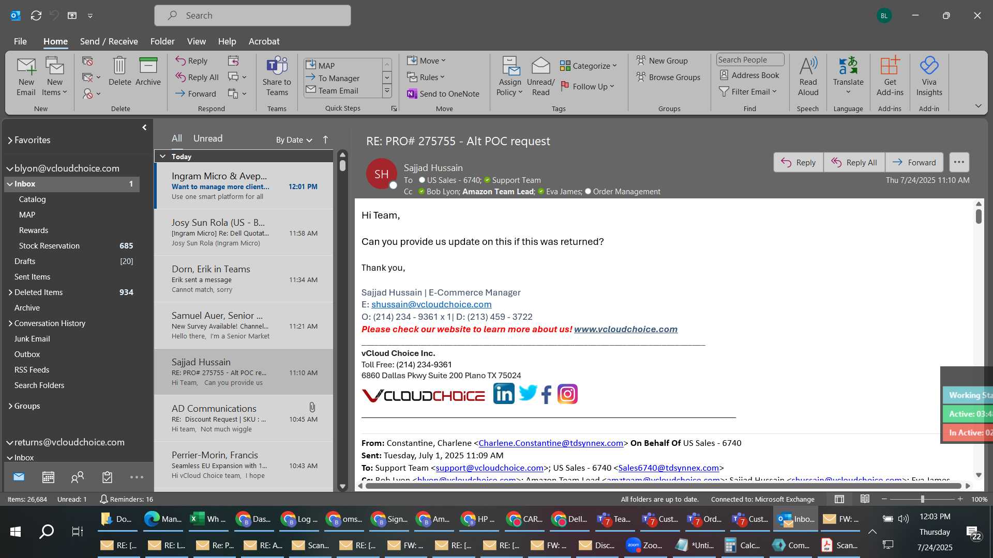Open AD Communications email in list
The height and width of the screenshot is (558, 993).
tap(244, 419)
